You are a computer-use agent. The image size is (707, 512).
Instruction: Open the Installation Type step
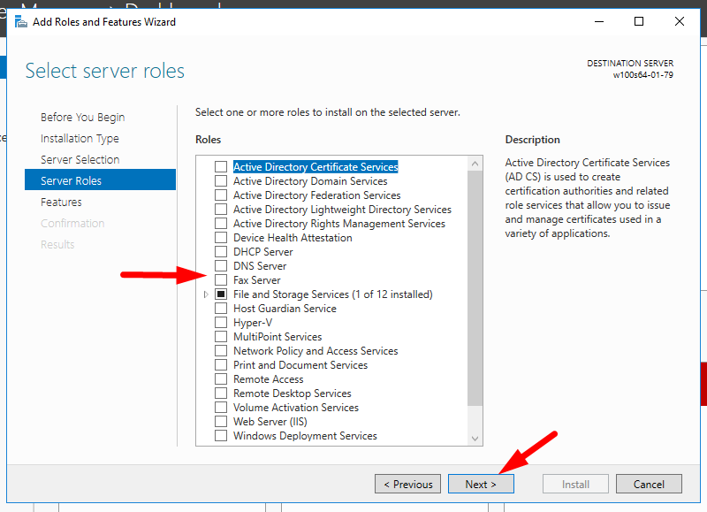[80, 139]
